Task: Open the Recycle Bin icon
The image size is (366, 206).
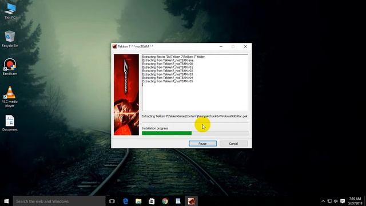Action: point(10,39)
